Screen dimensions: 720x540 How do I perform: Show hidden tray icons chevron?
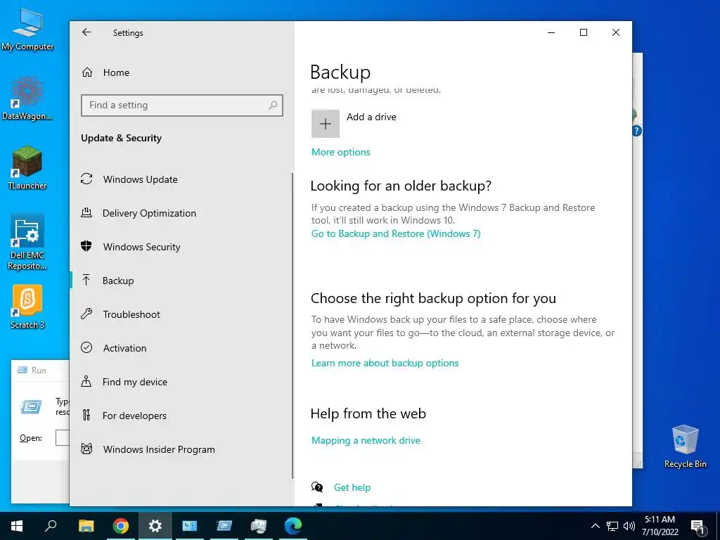595,526
